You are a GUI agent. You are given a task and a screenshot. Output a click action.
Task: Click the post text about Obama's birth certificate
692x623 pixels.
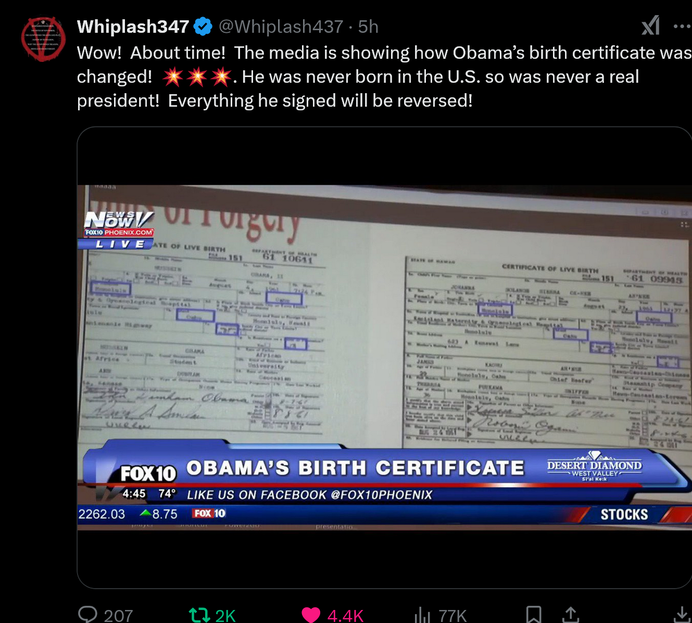(x=384, y=77)
